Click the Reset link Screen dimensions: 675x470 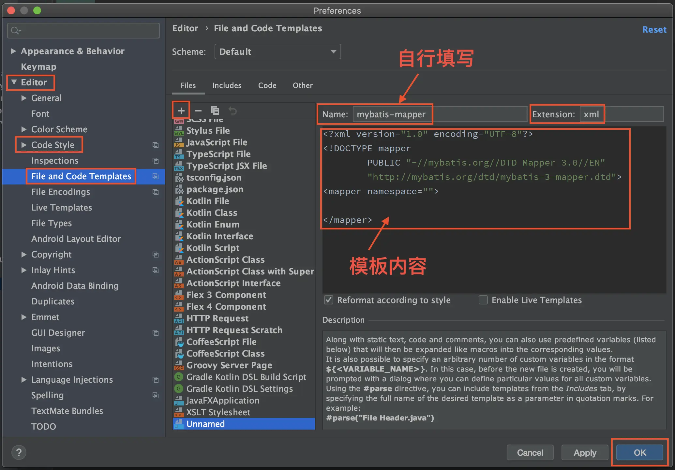coord(654,29)
